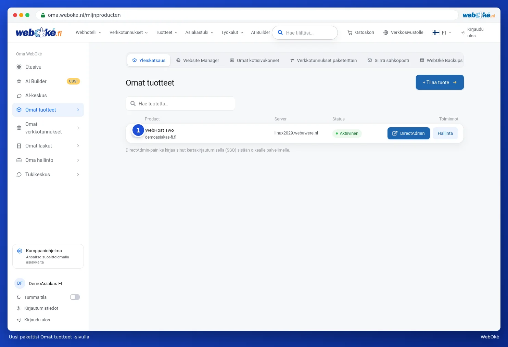Open the Asiakastuki dropdown menu
This screenshot has width=508, height=347.
200,33
